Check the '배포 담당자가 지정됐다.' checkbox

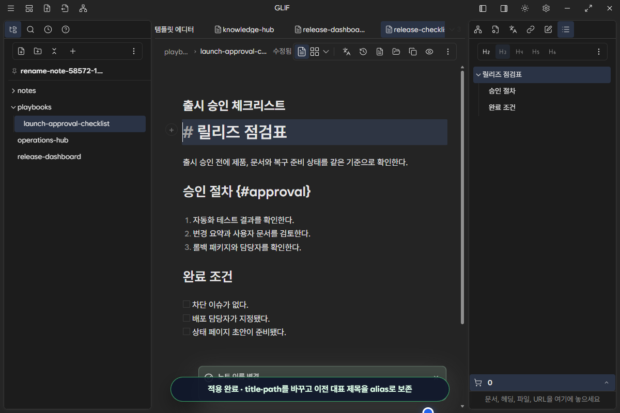187,318
